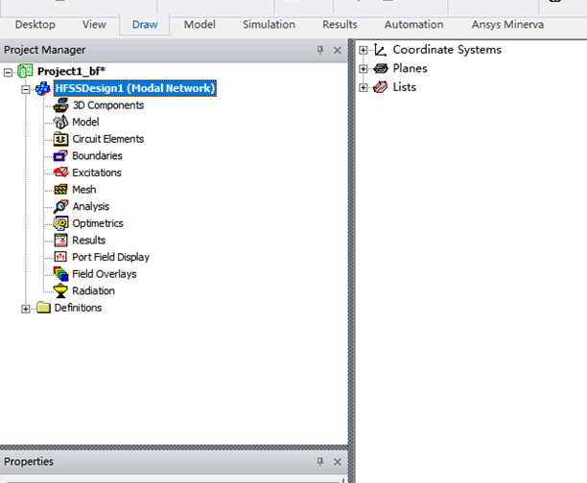The height and width of the screenshot is (483, 587).
Task: Select the Definitions label
Action: click(x=79, y=308)
